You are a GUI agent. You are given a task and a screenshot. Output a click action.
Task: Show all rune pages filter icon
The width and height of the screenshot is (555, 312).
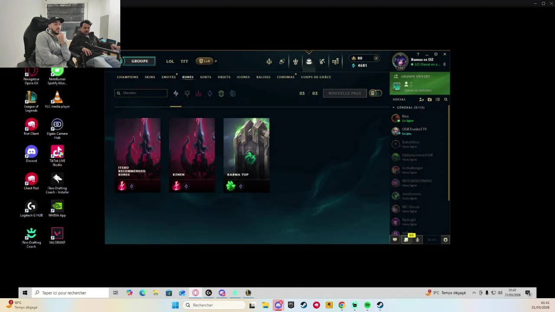[x=176, y=93]
